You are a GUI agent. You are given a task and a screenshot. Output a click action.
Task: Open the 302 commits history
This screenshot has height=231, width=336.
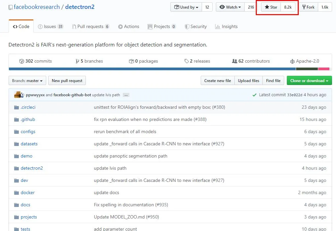(x=36, y=61)
